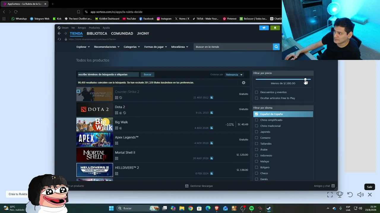380x213 pixels.
Task: Check Coreano language filter
Action: tap(256, 138)
